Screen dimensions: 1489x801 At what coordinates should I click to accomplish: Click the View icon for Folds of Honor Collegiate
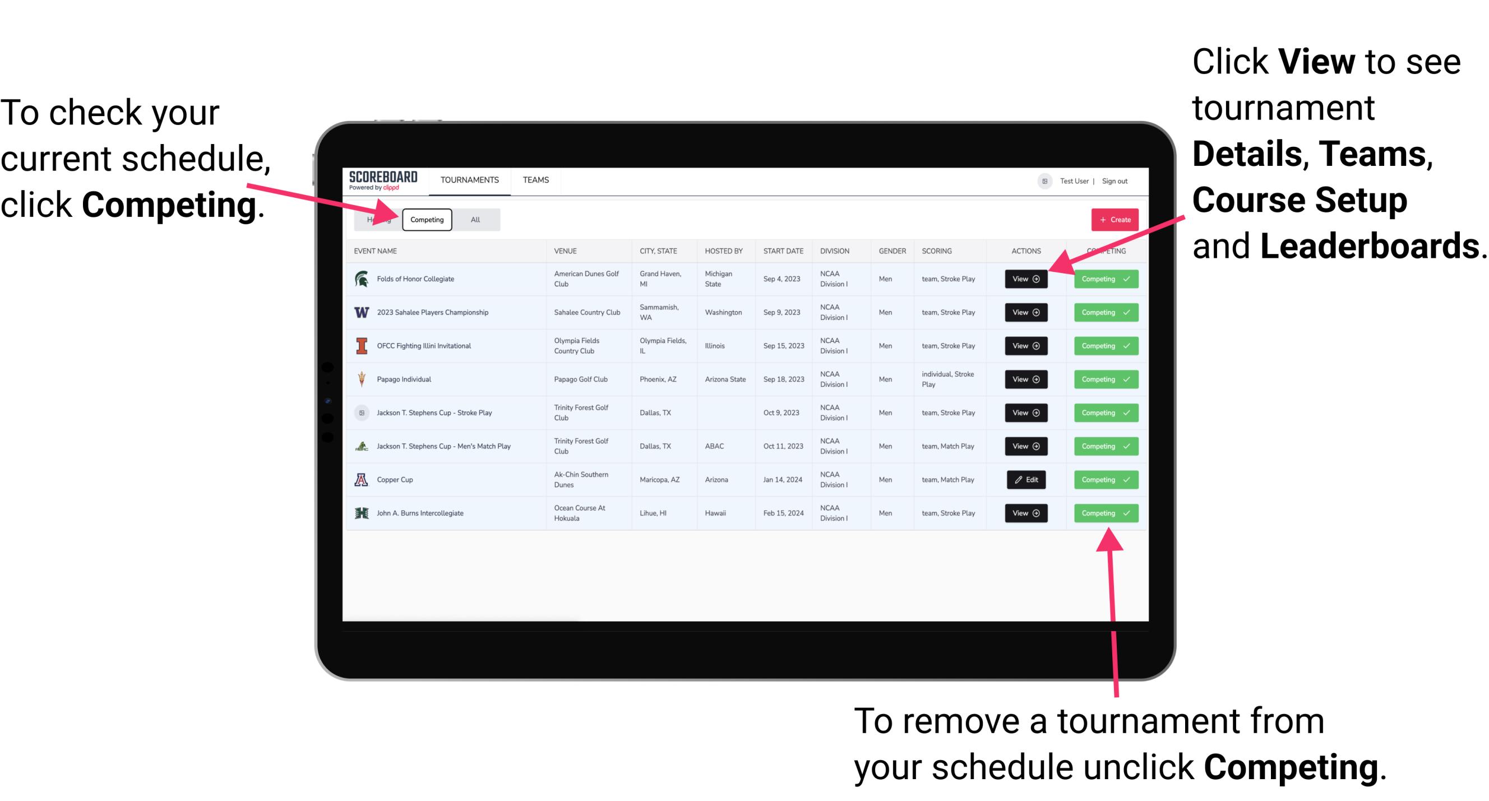(x=1025, y=279)
